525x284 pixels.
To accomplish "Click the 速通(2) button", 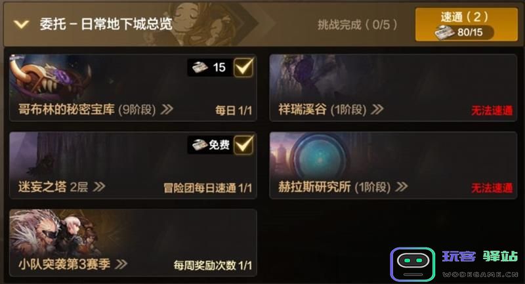I will coord(467,25).
